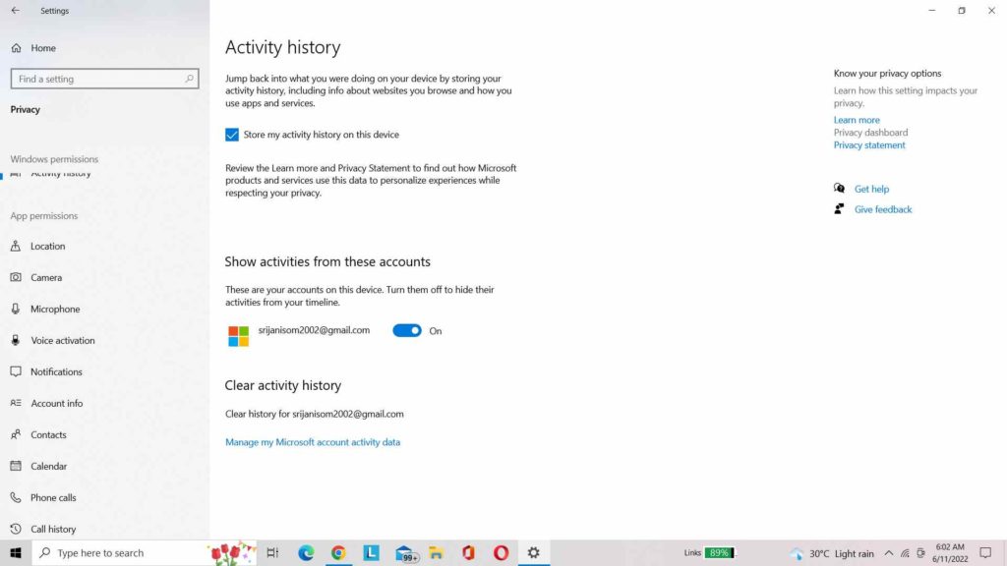The width and height of the screenshot is (1007, 566).
Task: Open the Camera privacy settings
Action: click(47, 277)
